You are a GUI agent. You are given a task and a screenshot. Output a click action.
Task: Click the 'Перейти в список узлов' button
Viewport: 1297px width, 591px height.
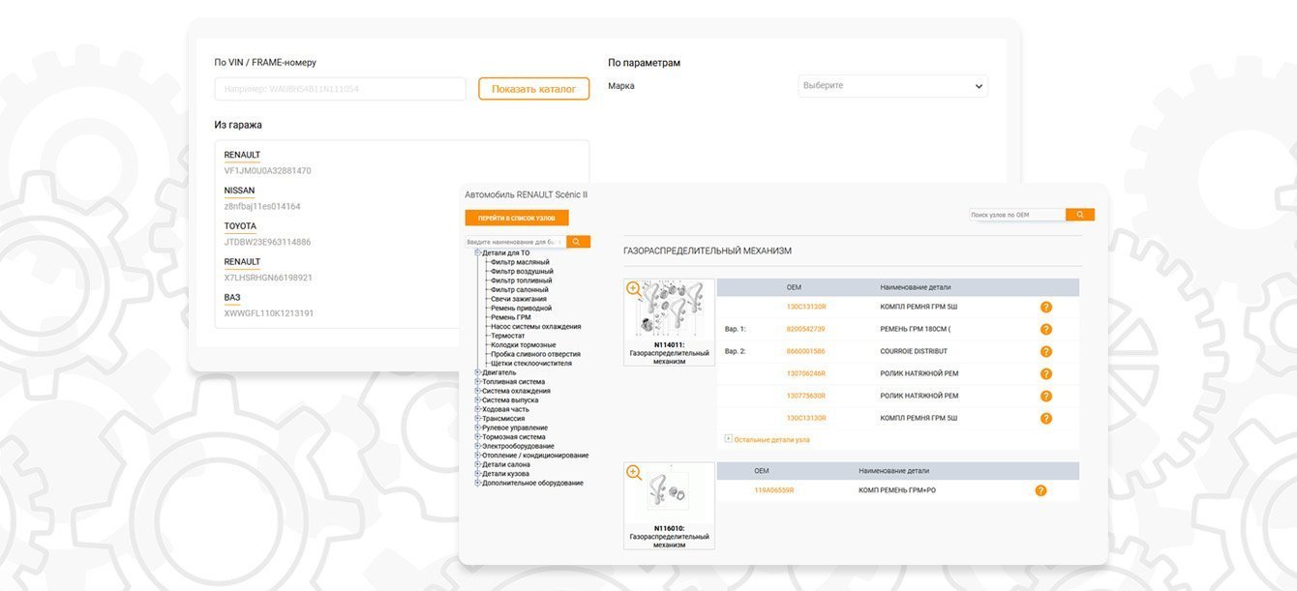(517, 219)
